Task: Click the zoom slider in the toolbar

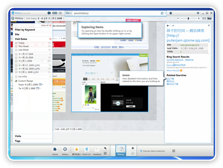Action: 189,18
